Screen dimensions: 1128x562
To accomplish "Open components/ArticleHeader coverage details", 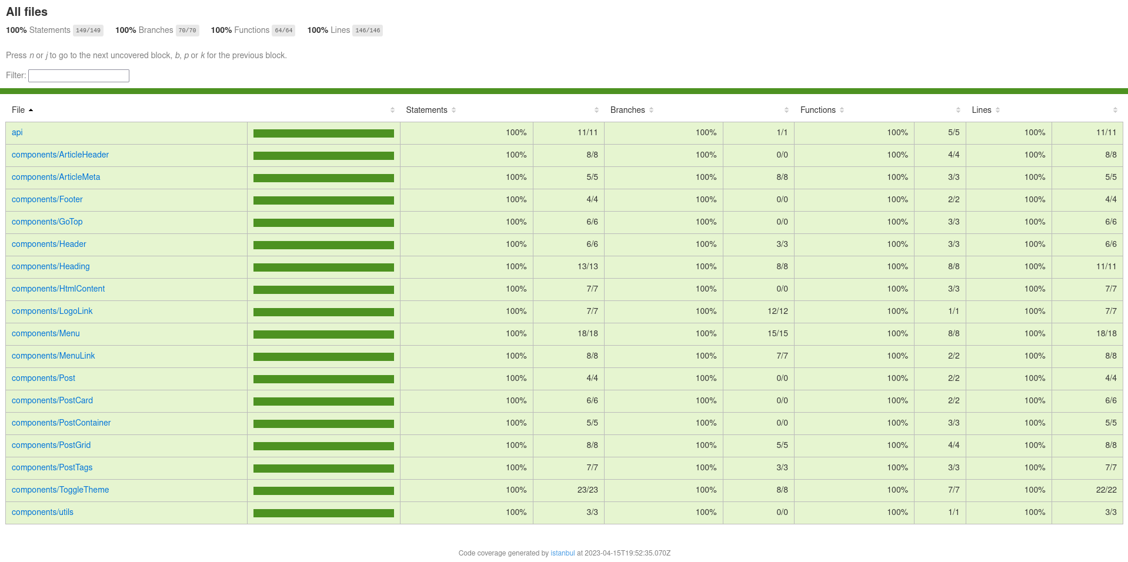I will click(60, 155).
